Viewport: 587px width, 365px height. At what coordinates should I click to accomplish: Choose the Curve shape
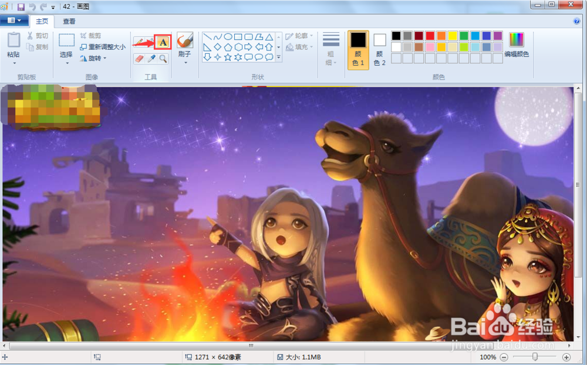[218, 36]
